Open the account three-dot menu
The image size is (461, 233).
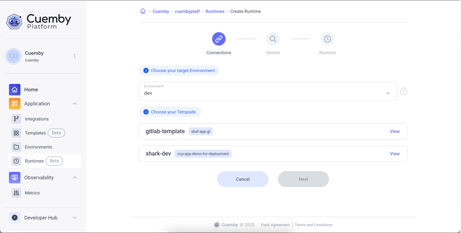[75, 56]
